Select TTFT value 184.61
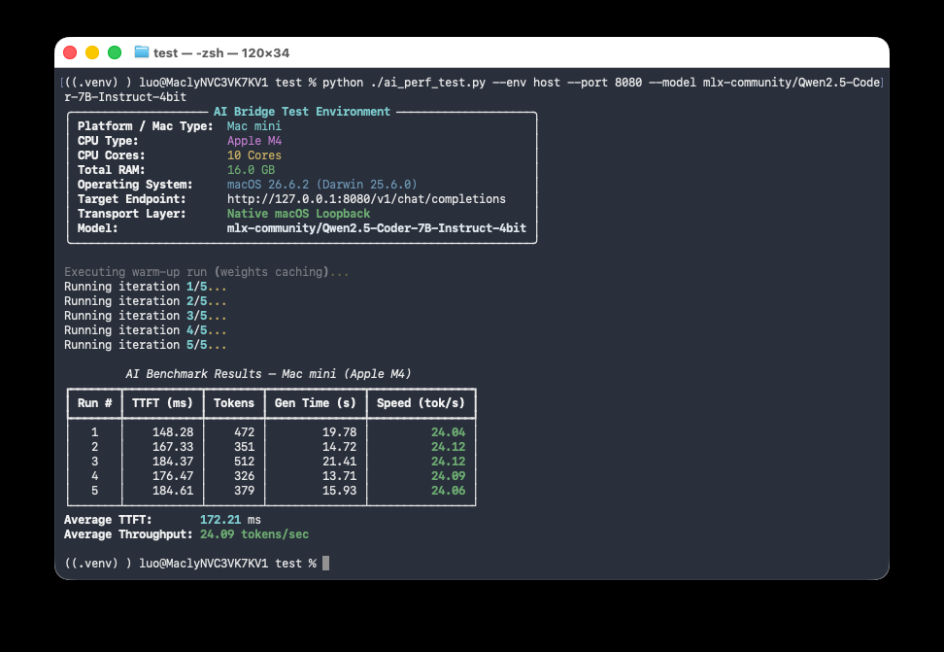The width and height of the screenshot is (944, 652). tap(173, 491)
